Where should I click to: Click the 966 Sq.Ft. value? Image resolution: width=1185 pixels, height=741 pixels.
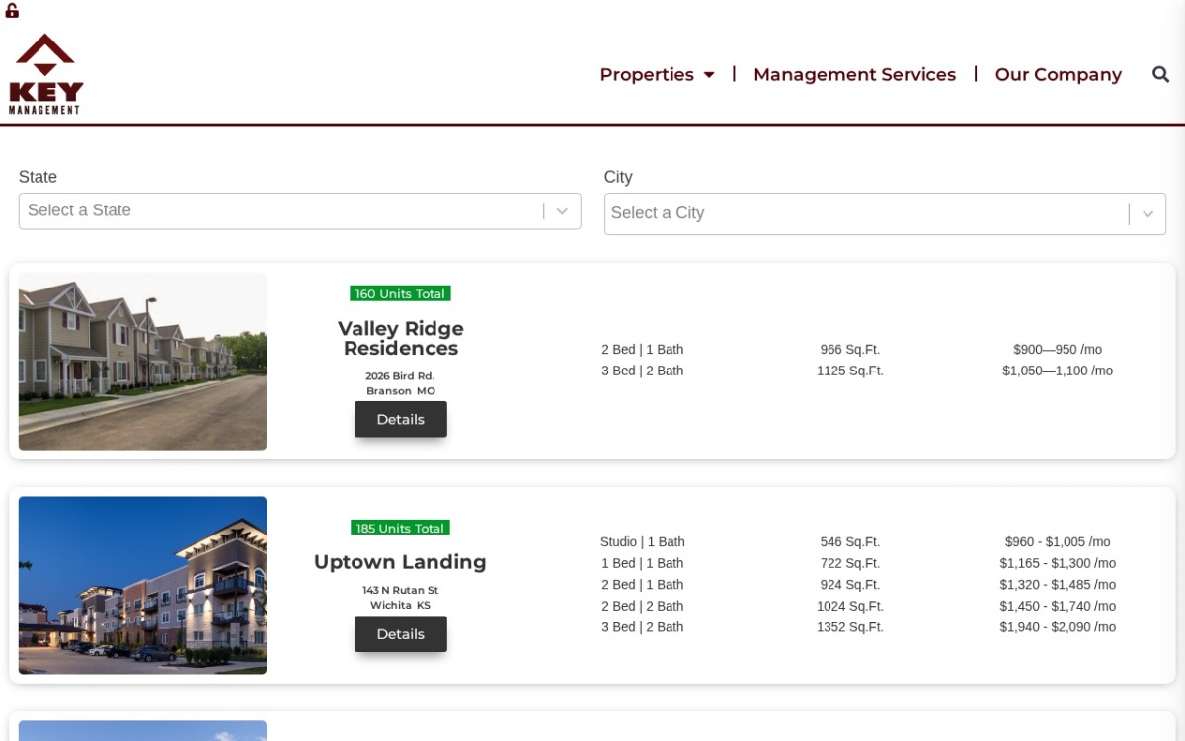(x=850, y=349)
